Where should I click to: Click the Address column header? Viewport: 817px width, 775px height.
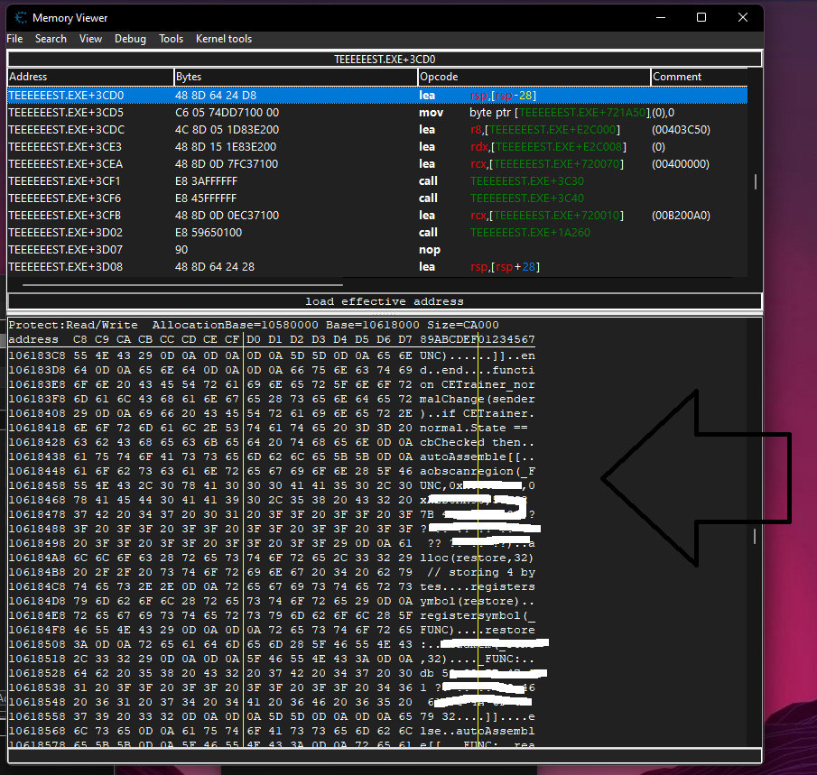[x=90, y=77]
